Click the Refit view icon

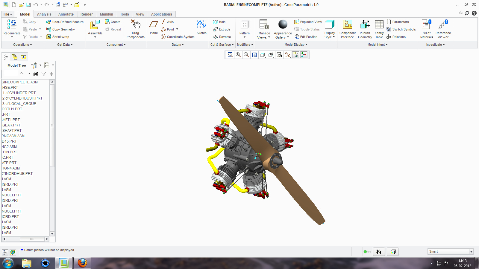pos(230,55)
